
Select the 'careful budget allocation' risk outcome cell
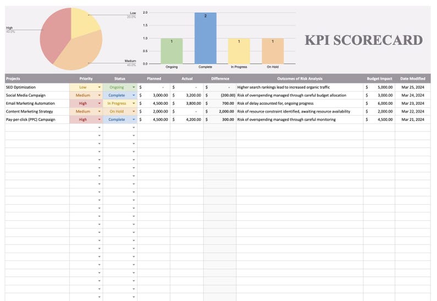(x=299, y=95)
